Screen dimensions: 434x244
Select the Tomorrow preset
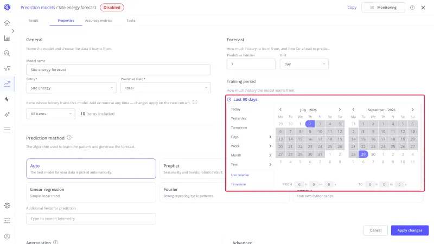coord(239,127)
